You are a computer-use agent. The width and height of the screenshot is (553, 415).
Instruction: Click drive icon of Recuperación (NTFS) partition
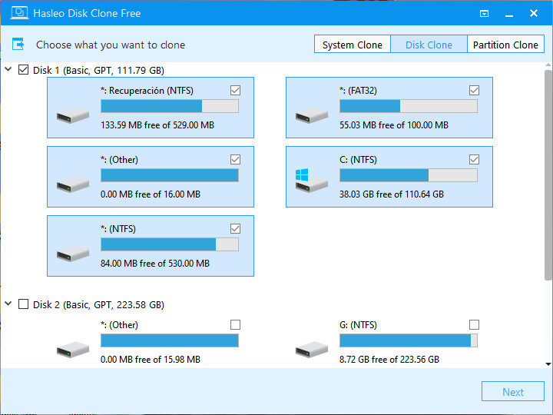(73, 115)
